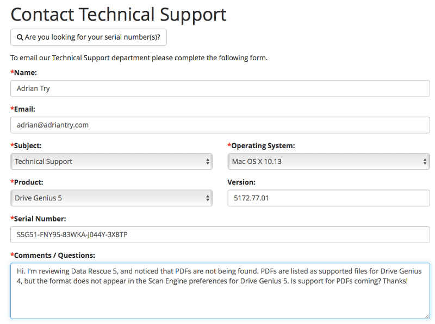
Task: Focus the Name field containing Adrian Try
Action: click(220, 88)
